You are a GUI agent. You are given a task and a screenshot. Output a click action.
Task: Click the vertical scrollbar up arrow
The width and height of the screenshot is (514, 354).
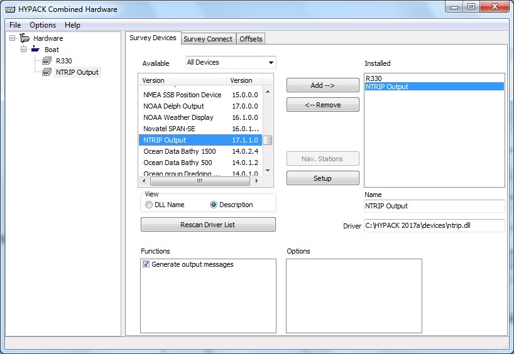click(x=268, y=92)
